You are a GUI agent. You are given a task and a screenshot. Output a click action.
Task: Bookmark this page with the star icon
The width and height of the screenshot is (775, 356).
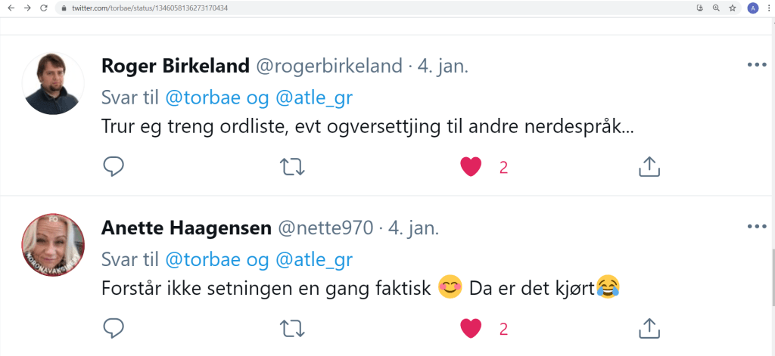[733, 8]
